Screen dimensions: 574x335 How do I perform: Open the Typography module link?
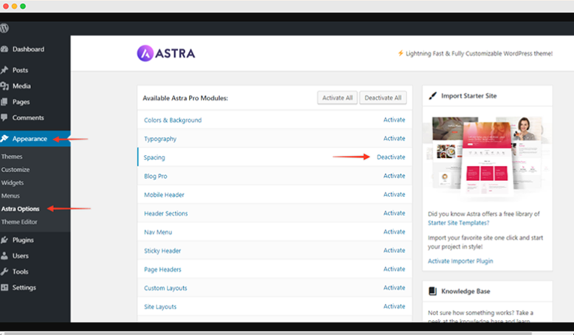[160, 139]
